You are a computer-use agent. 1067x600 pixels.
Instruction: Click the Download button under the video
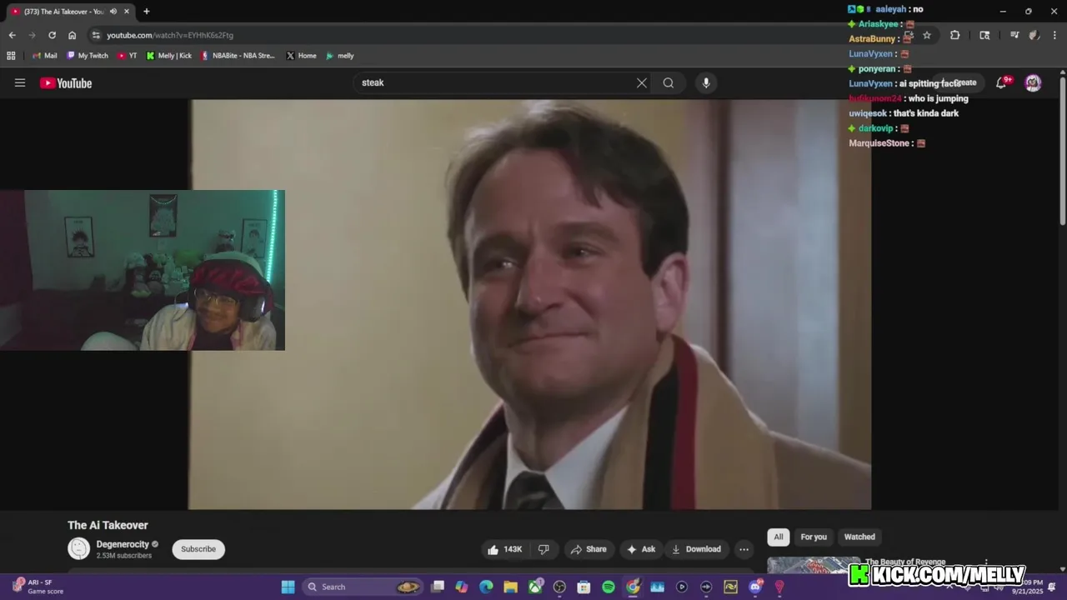[697, 549]
